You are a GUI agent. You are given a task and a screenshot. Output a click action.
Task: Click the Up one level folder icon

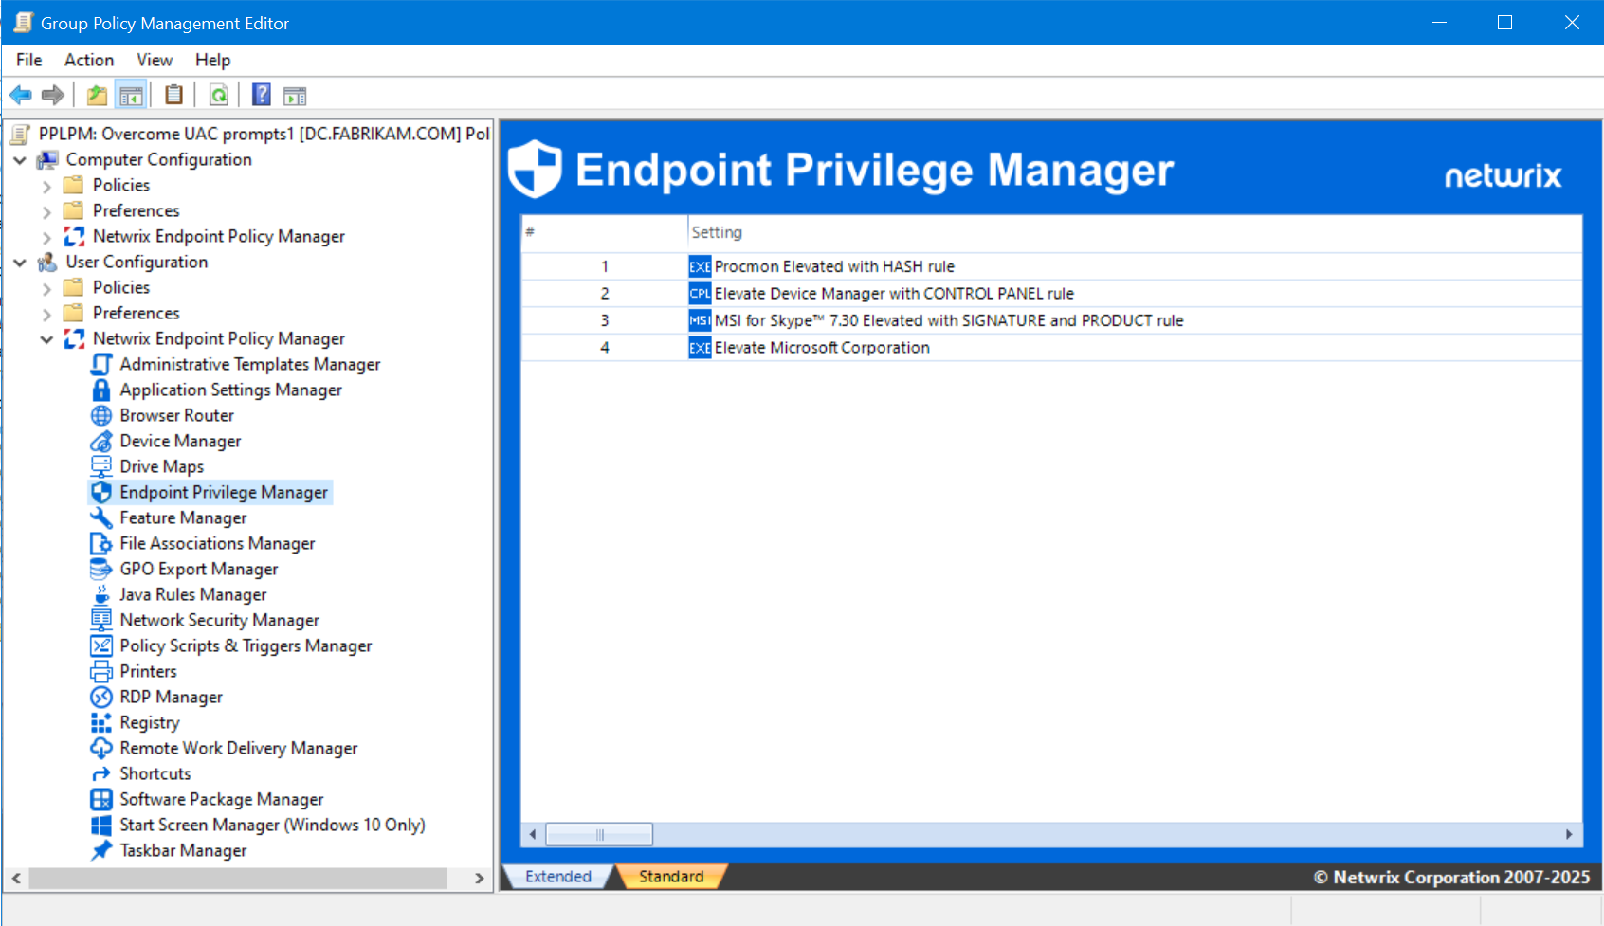click(97, 95)
